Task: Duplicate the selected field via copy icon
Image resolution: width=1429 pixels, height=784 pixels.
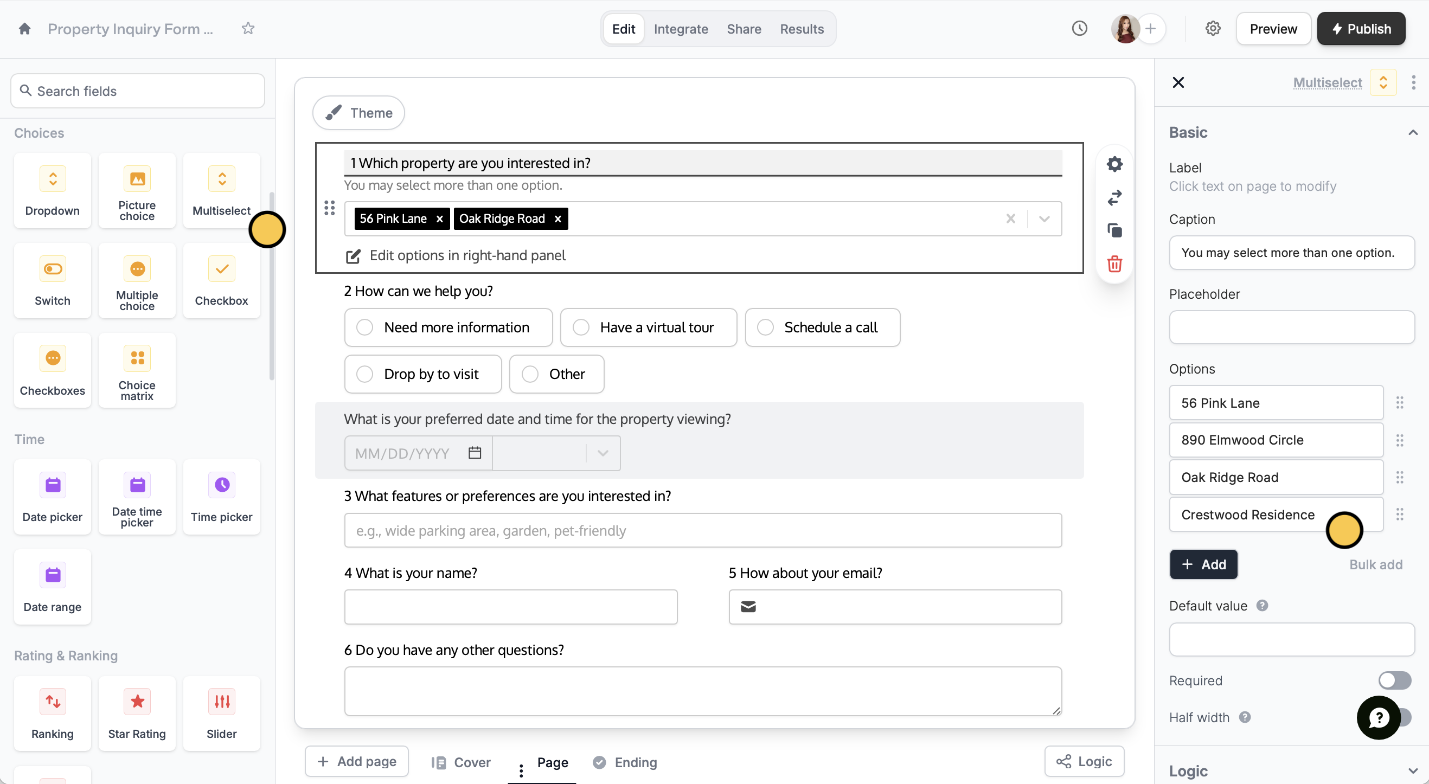Action: pyautogui.click(x=1114, y=230)
